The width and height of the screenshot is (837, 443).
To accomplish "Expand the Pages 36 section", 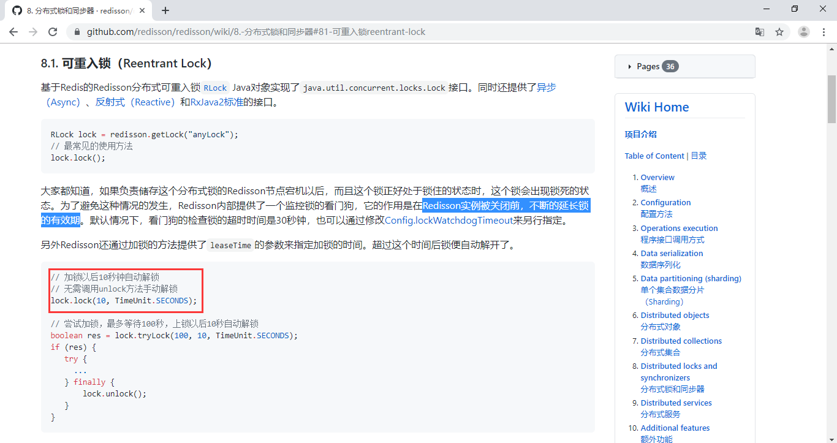I will click(x=684, y=66).
